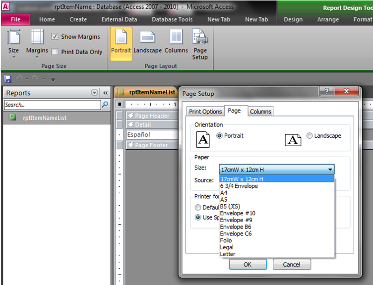Select the Portrait radio button in dialog
This screenshot has height=285, width=373.
pyautogui.click(x=219, y=135)
